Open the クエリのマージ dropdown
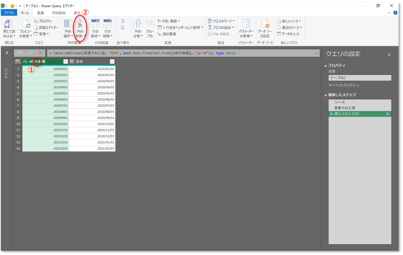 [221, 21]
